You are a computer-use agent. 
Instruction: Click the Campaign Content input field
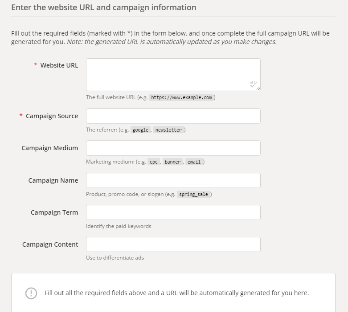pyautogui.click(x=173, y=244)
